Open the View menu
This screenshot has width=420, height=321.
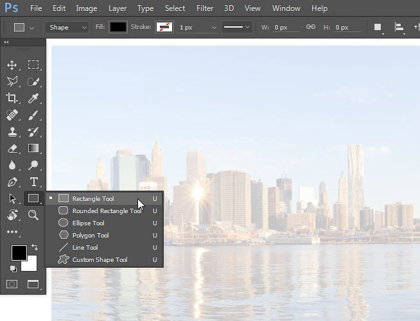tap(252, 8)
